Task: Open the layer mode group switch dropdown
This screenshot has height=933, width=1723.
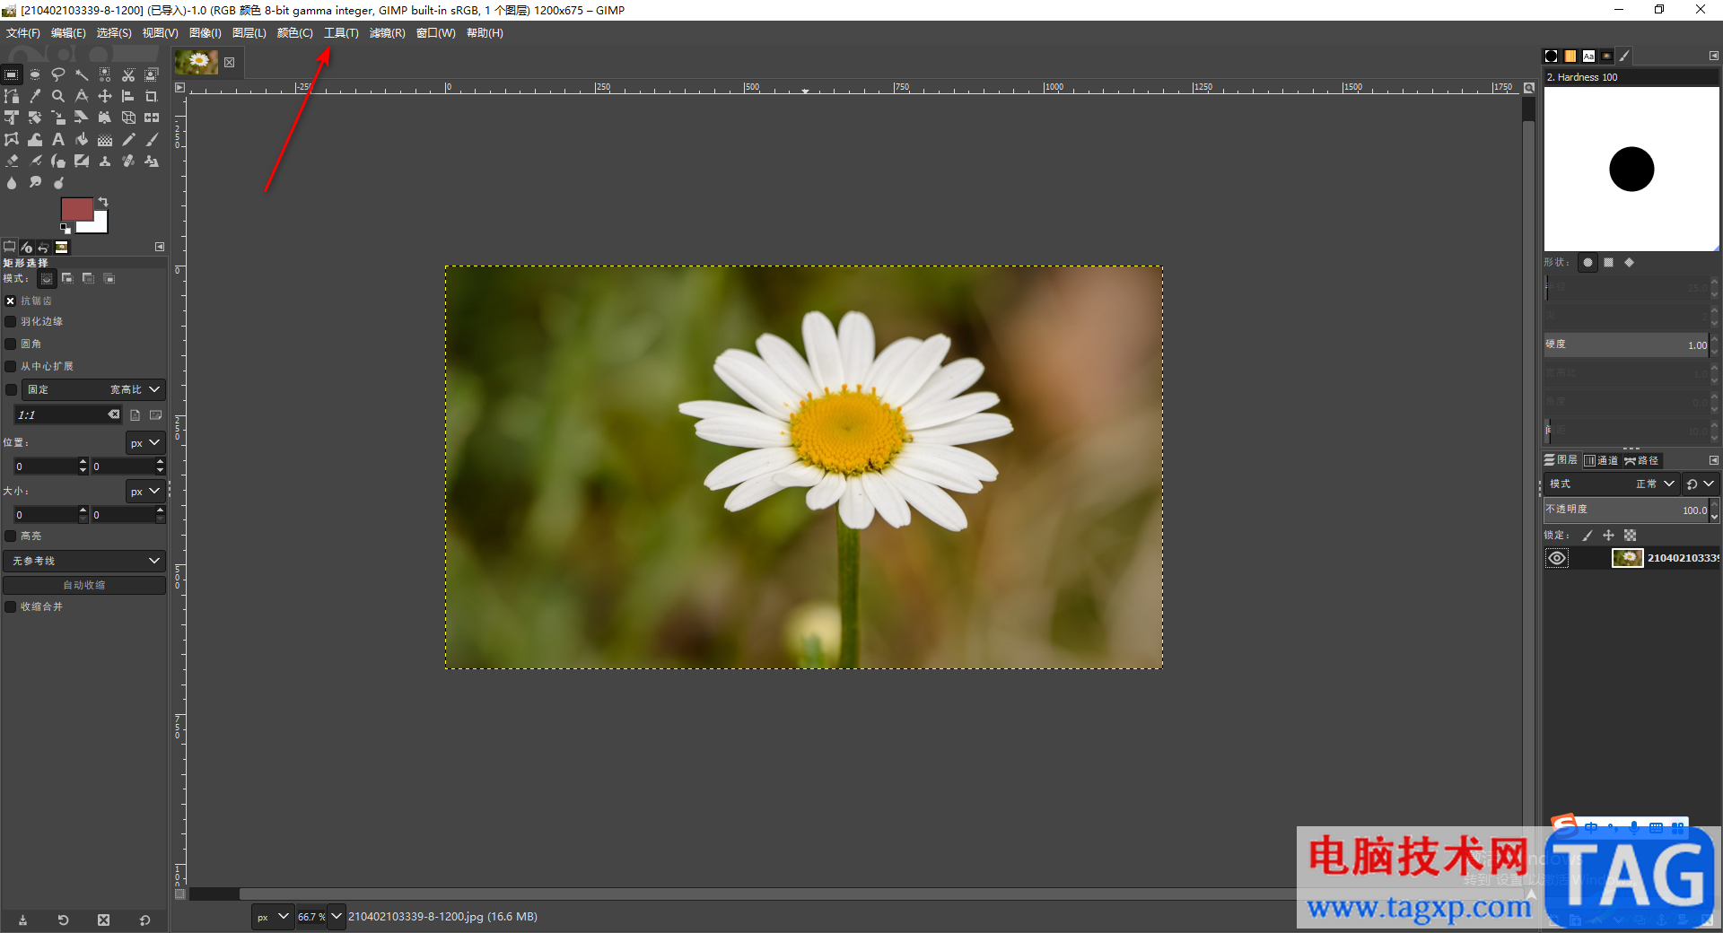Action: click(1700, 484)
